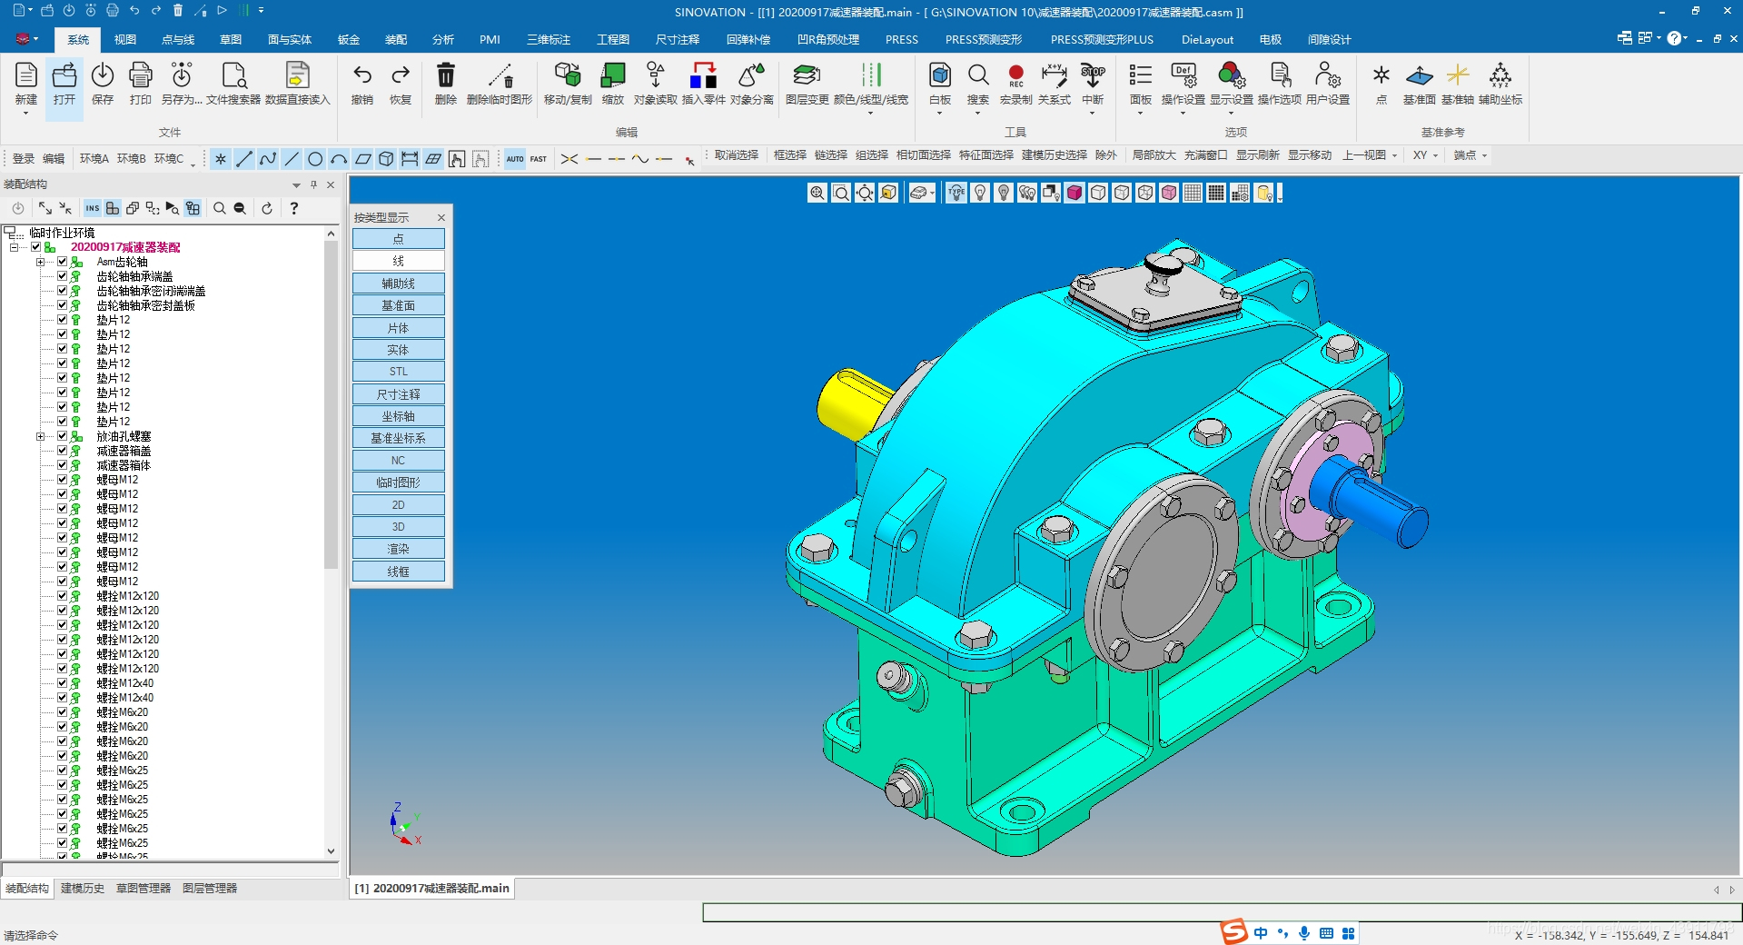Uncheck the 减速器箱盖 checkbox
1743x945 pixels.
click(x=62, y=451)
